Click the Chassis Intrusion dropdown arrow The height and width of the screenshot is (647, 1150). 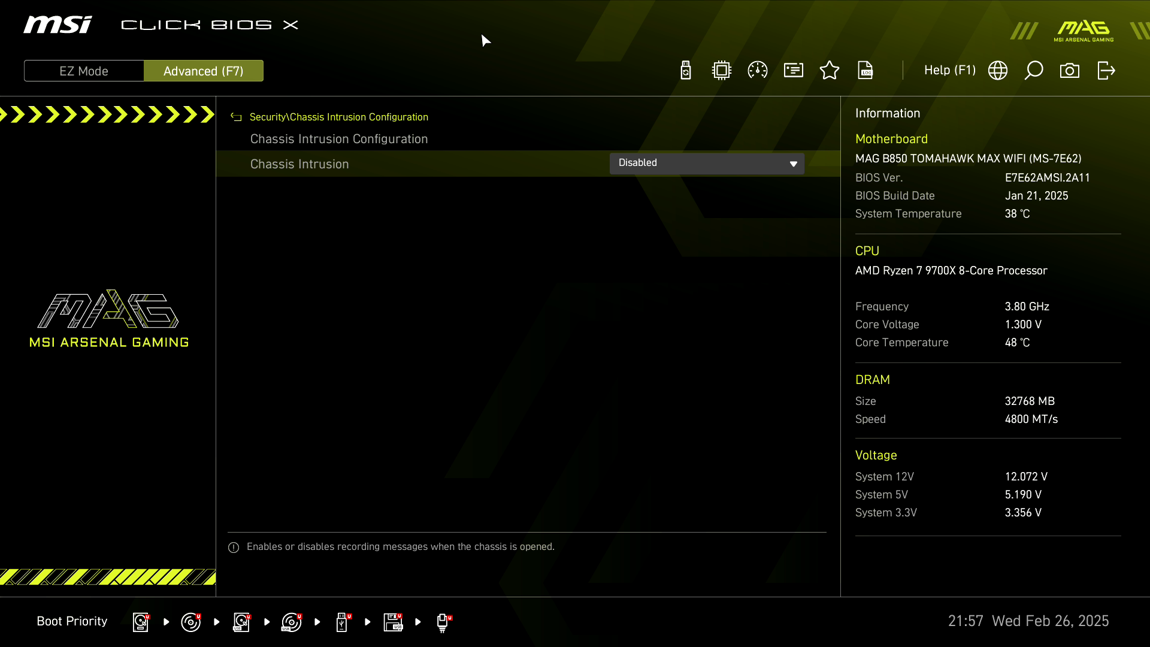coord(794,164)
